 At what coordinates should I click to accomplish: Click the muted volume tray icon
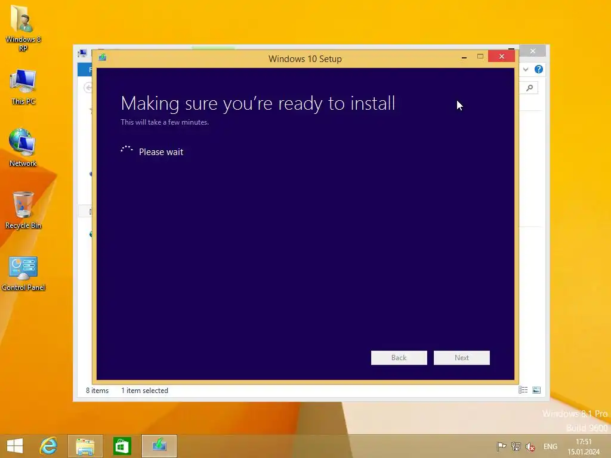[x=530, y=447]
